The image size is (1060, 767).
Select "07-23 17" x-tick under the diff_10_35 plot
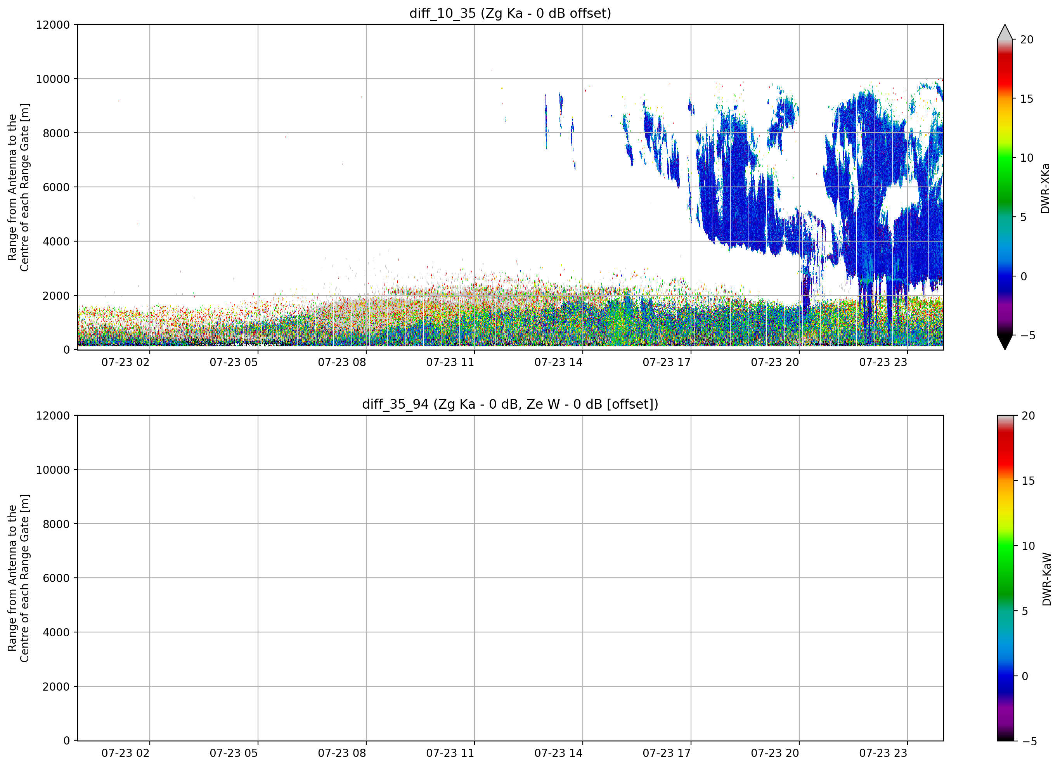click(x=667, y=363)
